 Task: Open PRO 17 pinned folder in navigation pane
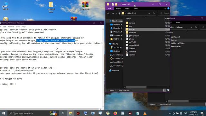116,39
